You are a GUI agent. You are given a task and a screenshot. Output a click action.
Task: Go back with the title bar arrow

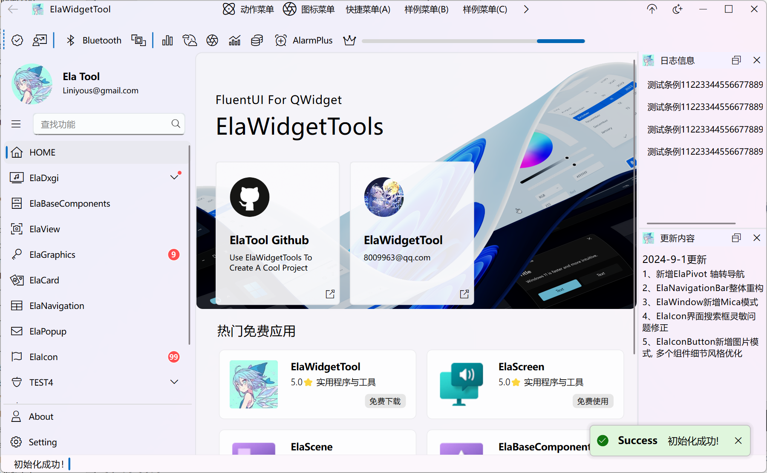pyautogui.click(x=13, y=9)
